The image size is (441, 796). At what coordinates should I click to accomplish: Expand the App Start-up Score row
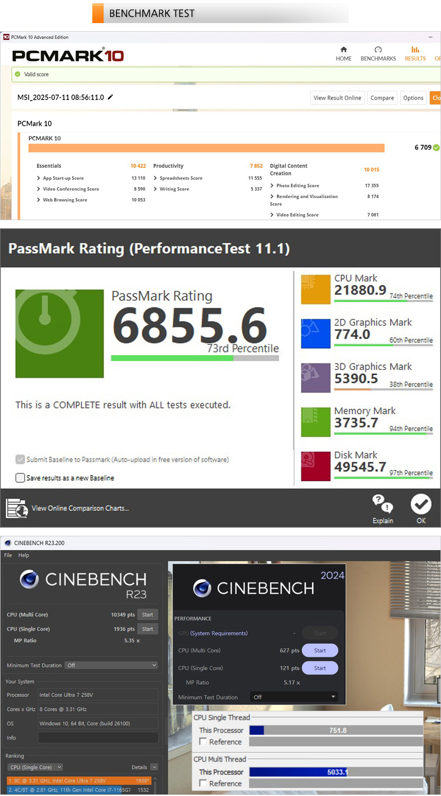coord(38,178)
